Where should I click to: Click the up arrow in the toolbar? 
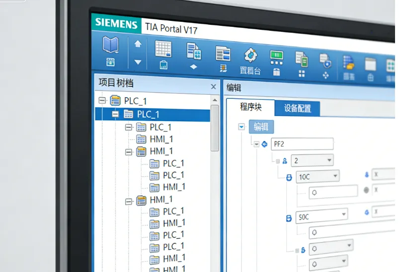tap(138, 44)
